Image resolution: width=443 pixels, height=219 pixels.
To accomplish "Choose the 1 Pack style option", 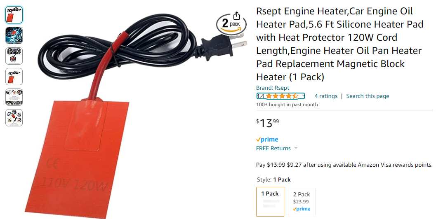I will 270,202.
